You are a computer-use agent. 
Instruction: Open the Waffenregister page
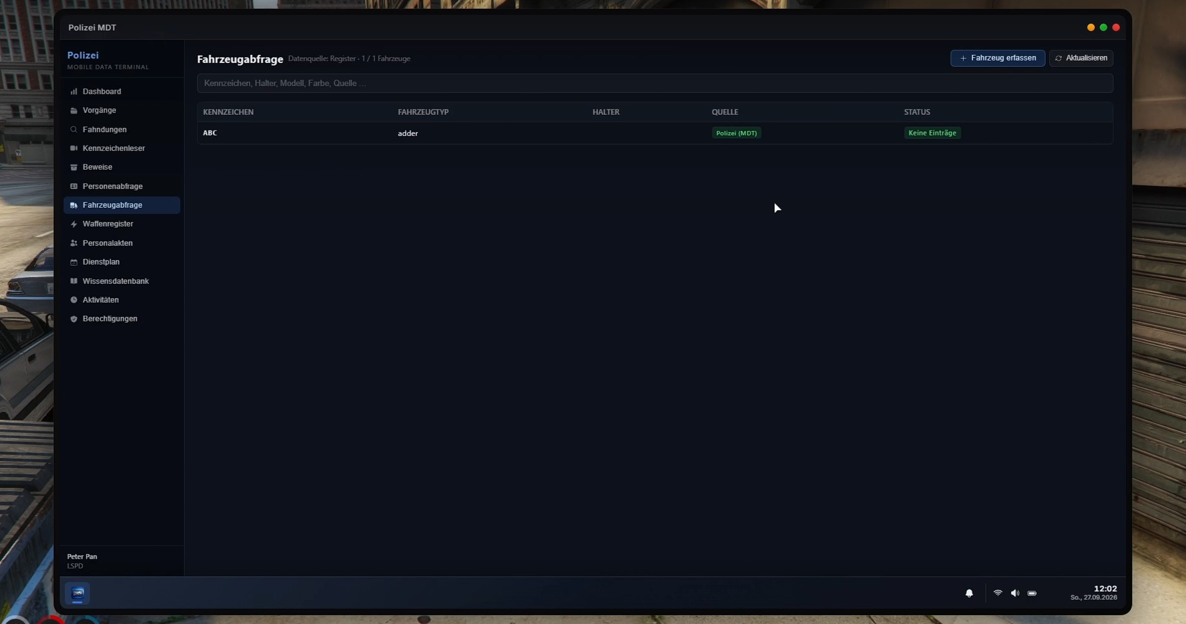coord(122,224)
